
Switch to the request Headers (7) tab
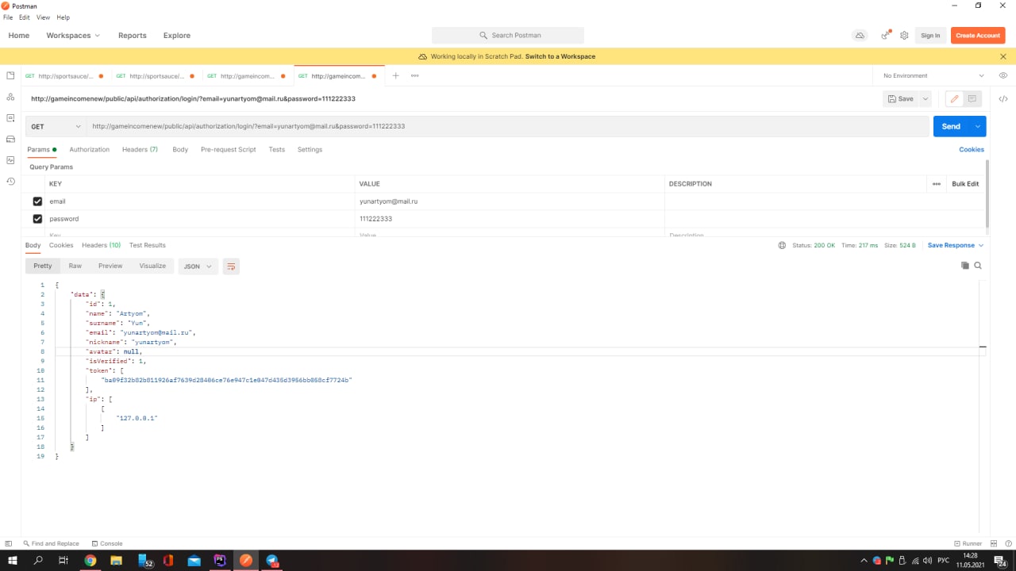[x=140, y=149]
